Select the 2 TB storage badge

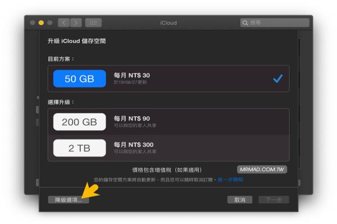pos(80,148)
